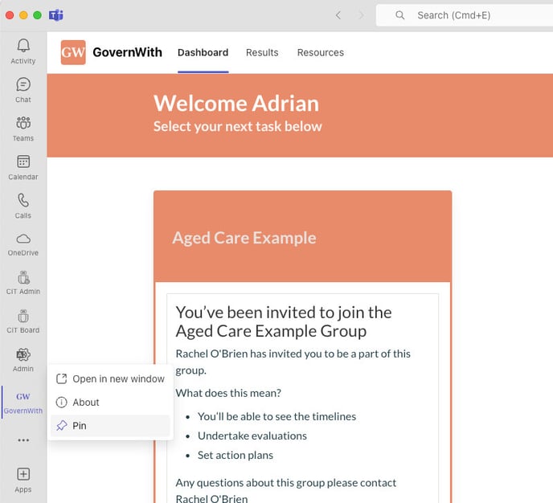Image resolution: width=553 pixels, height=503 pixels.
Task: Choose Open in new window menu text
Action: coord(118,379)
